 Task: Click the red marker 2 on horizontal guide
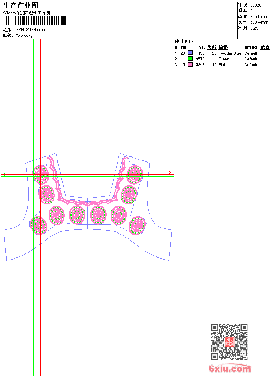(170, 173)
